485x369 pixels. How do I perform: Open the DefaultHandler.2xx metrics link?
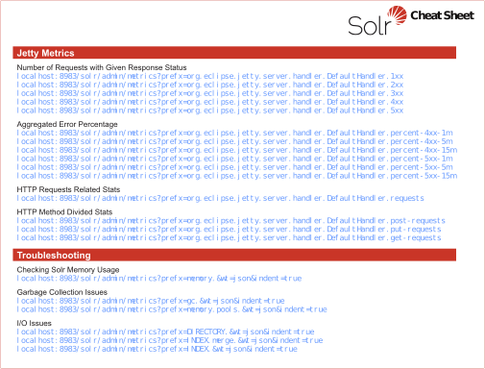click(x=210, y=85)
